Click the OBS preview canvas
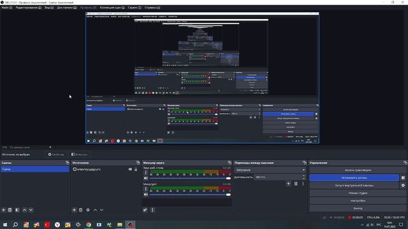This screenshot has width=408, height=229. click(202, 78)
